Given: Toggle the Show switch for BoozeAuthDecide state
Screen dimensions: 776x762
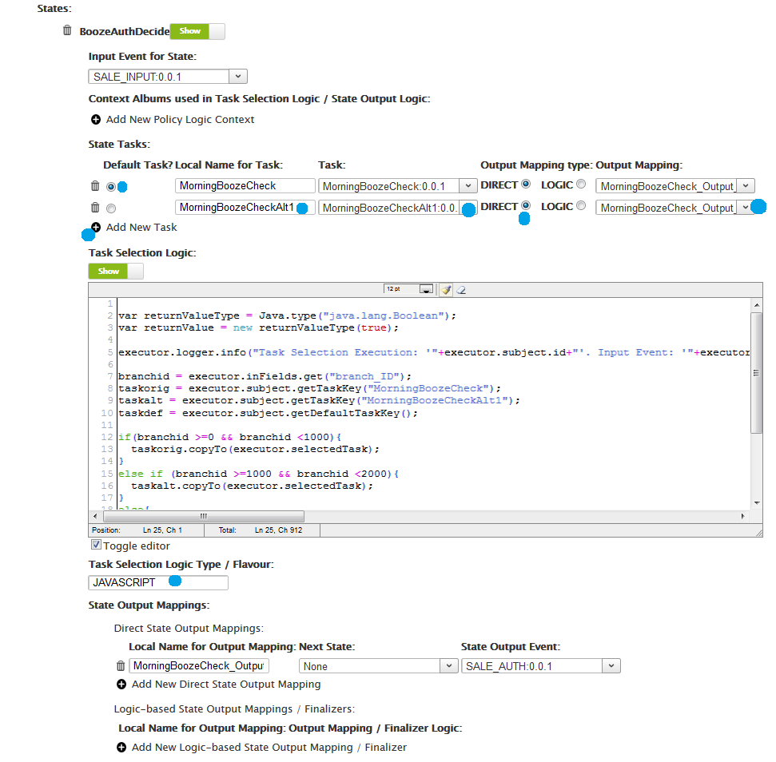Looking at the screenshot, I should coord(197,31).
